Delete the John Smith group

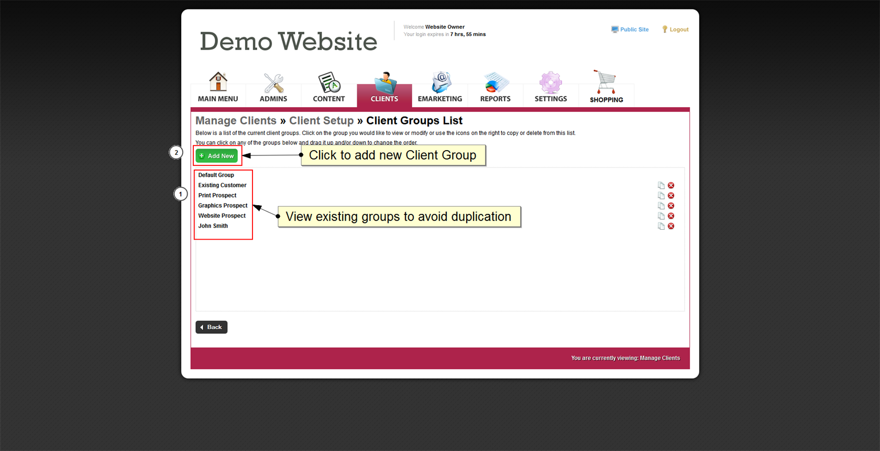[671, 226]
